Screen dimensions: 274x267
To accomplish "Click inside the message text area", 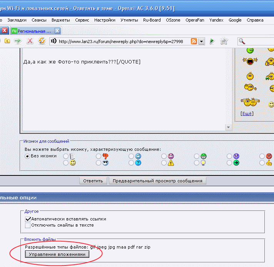I will tap(124, 89).
